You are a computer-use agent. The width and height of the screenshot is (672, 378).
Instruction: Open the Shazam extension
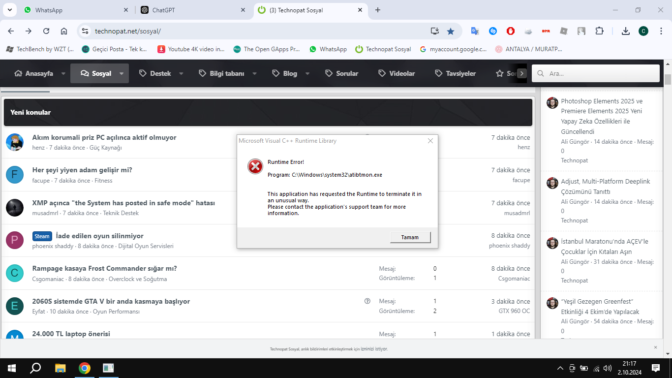click(x=493, y=31)
